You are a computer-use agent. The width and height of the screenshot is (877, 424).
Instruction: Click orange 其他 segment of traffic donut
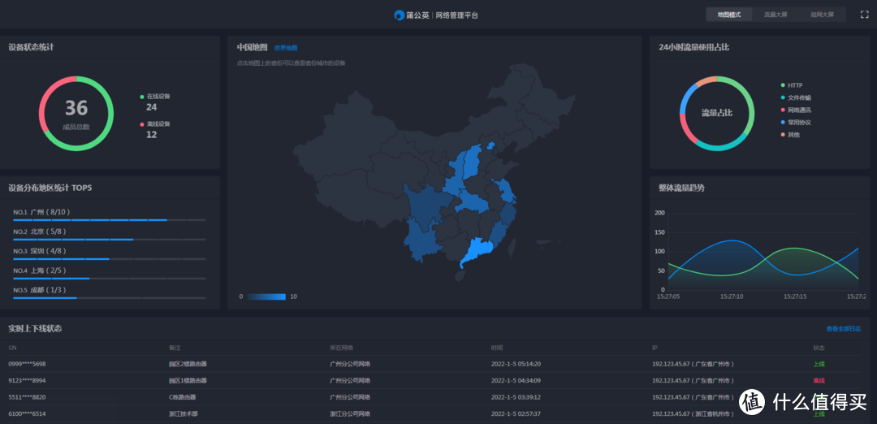[x=706, y=80]
